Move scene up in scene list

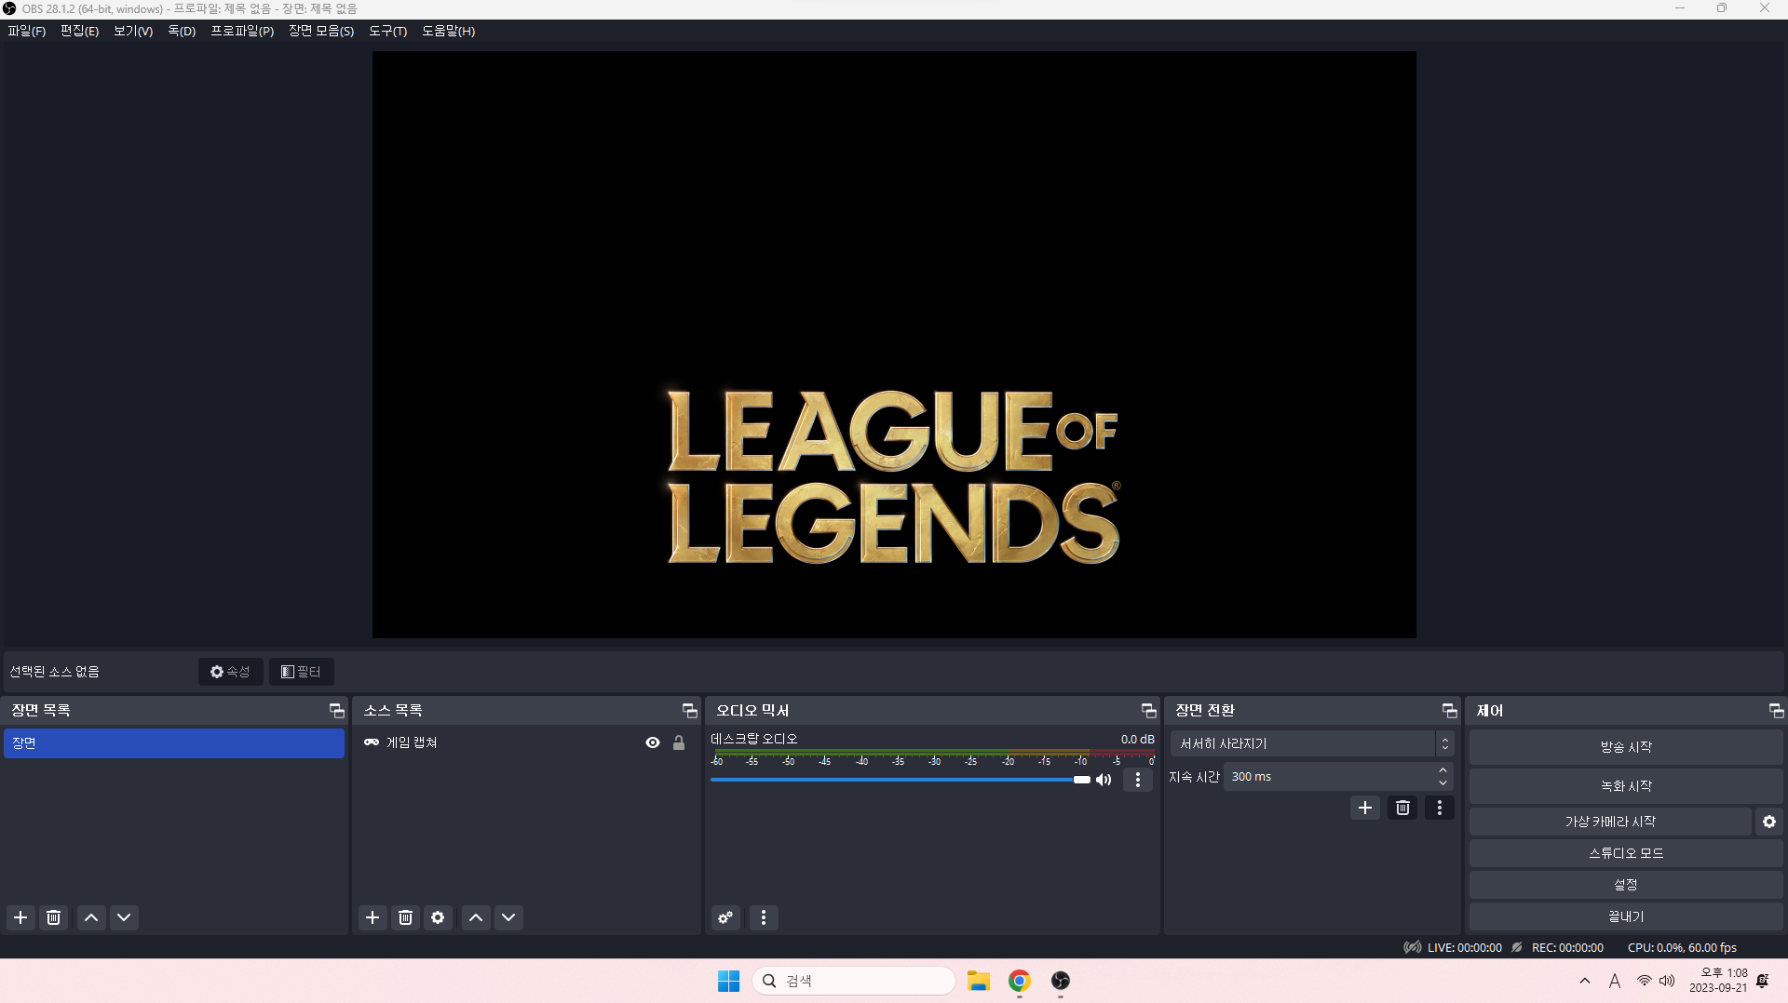click(x=91, y=917)
